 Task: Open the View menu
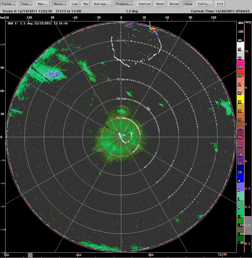tap(26, 4)
